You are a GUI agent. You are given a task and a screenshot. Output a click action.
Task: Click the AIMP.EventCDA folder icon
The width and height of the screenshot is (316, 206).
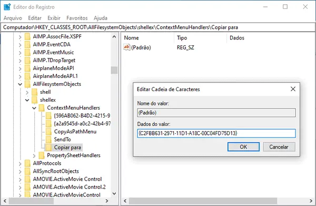[x=27, y=44]
